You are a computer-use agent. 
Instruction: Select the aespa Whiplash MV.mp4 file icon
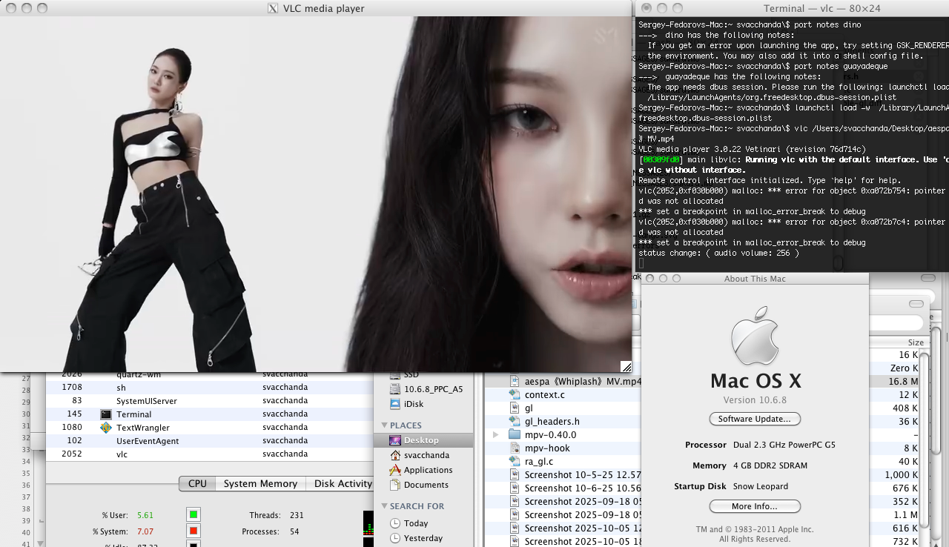tap(515, 381)
